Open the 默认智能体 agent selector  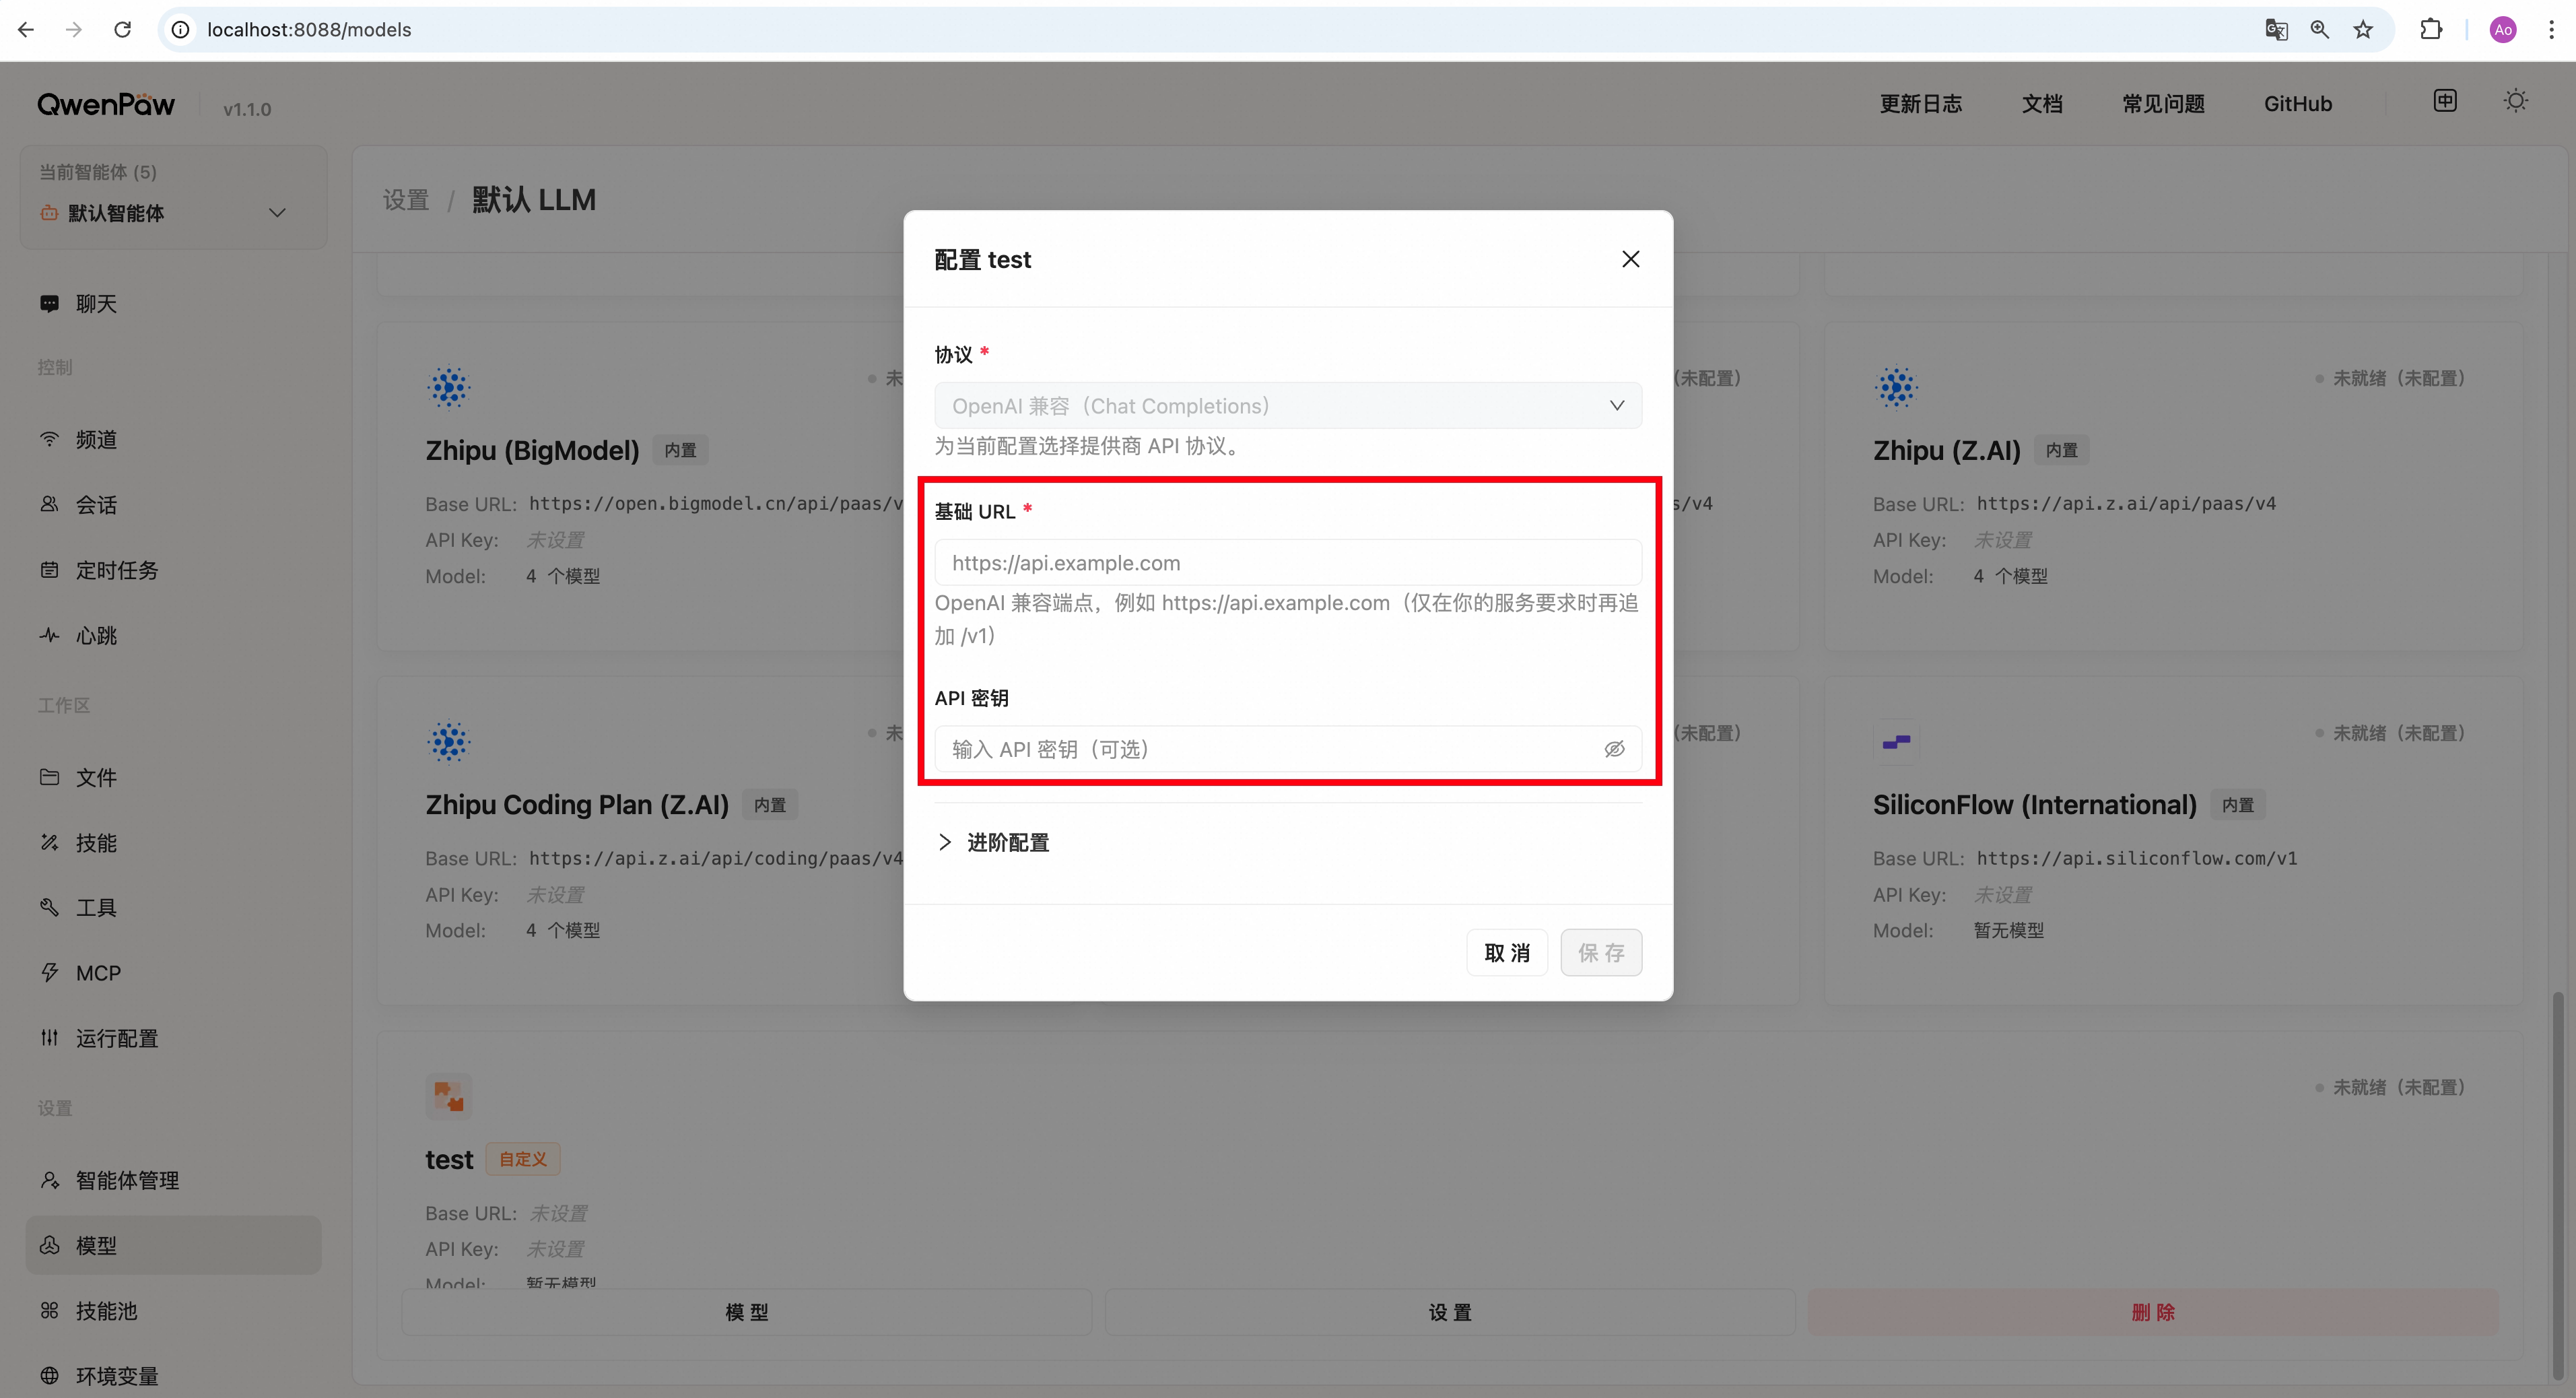(x=173, y=213)
